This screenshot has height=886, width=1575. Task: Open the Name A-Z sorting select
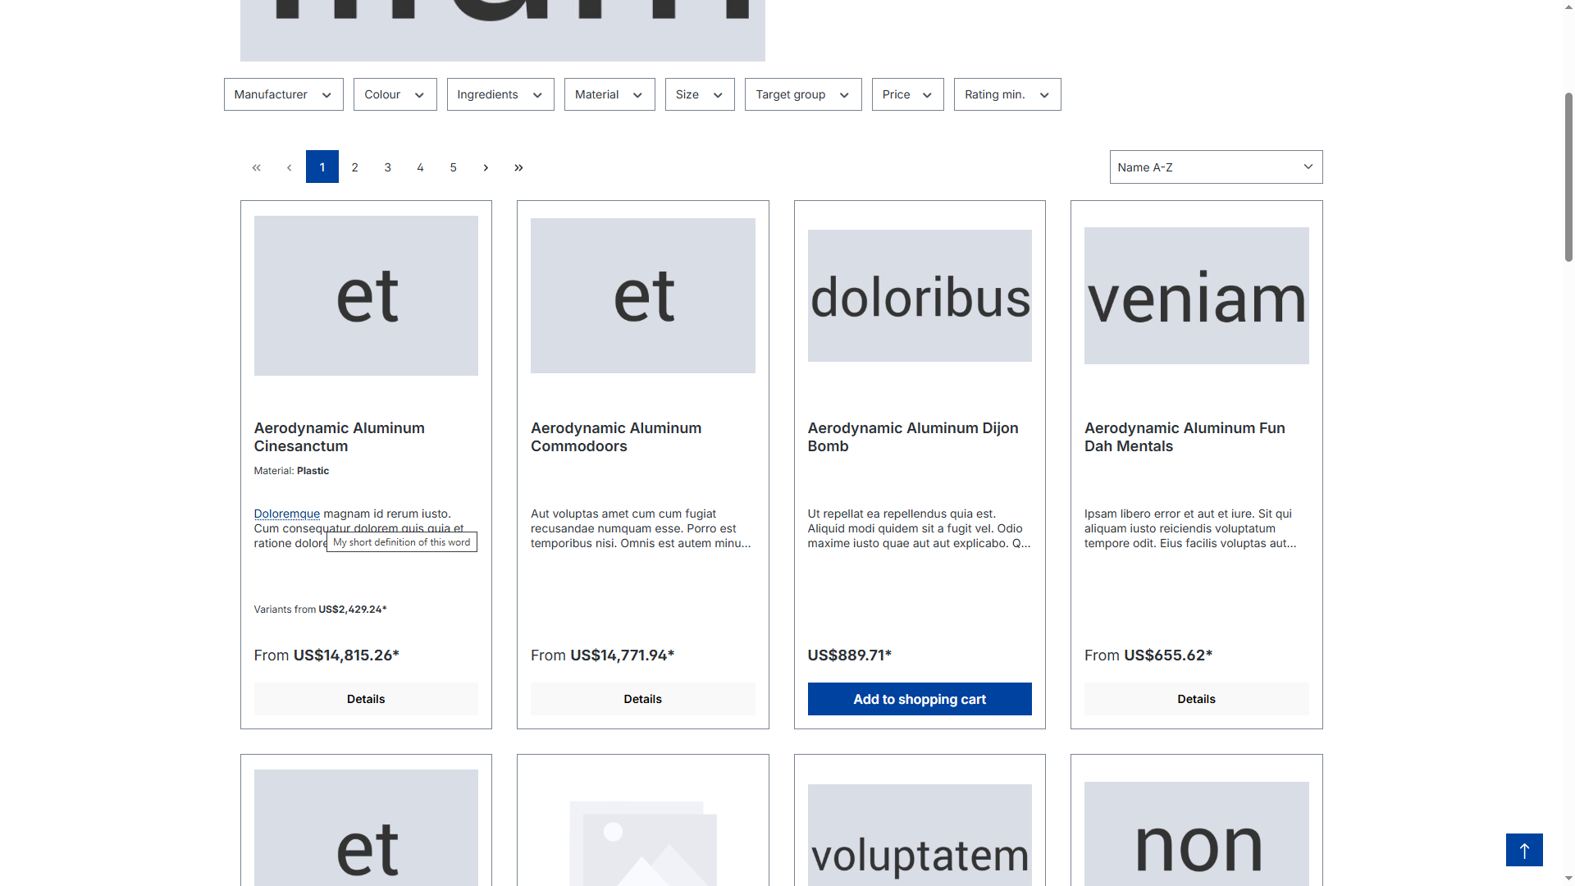tap(1216, 167)
